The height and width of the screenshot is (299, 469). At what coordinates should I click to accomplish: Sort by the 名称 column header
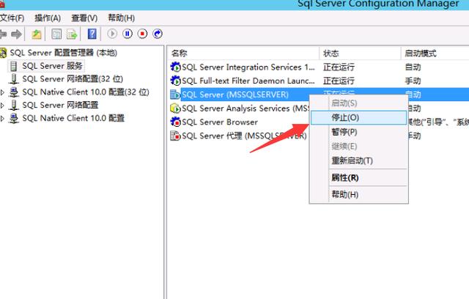[x=243, y=53]
